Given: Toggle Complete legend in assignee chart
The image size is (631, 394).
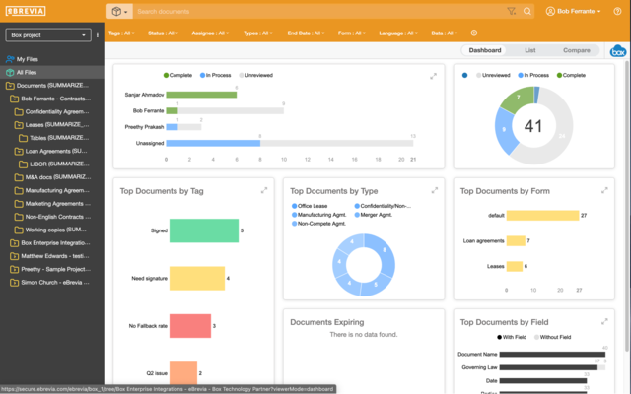Looking at the screenshot, I should pos(177,75).
